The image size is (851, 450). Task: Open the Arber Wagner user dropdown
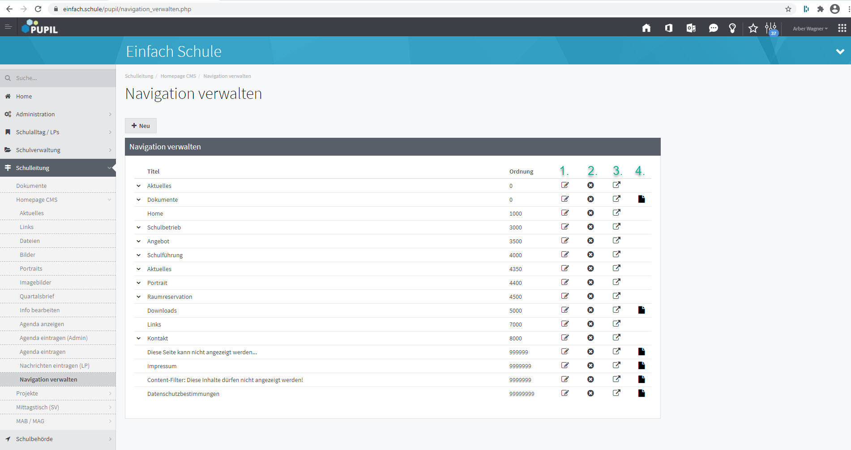coord(810,29)
